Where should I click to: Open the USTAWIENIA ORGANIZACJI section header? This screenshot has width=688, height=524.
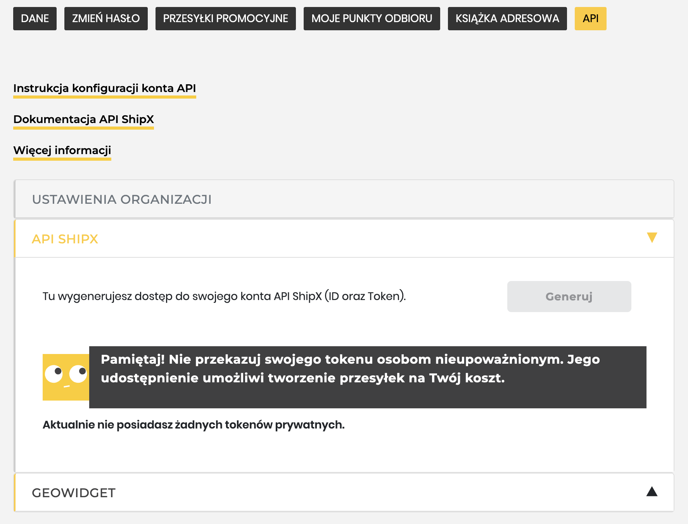tap(122, 199)
